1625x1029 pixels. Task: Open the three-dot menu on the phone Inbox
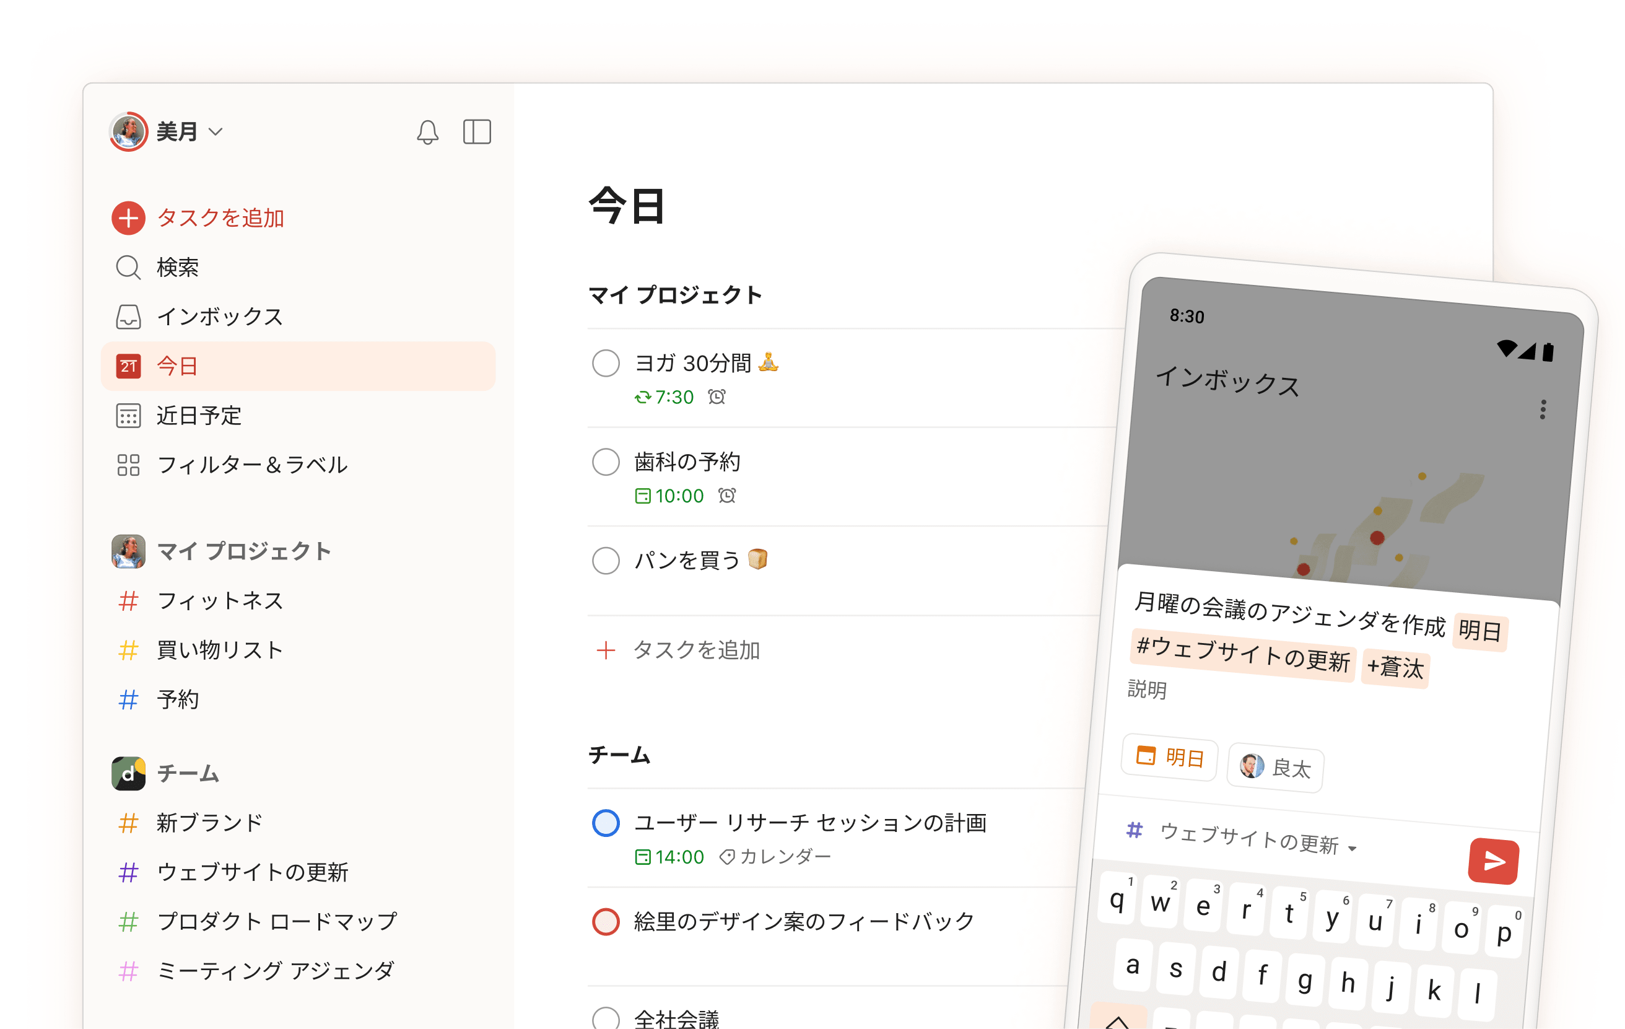1543,411
